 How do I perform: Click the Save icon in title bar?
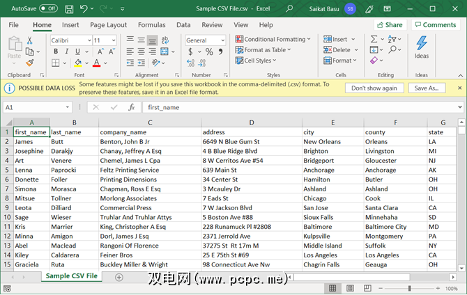coord(69,8)
